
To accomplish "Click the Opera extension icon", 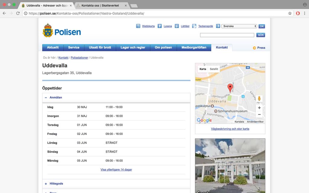I will point(298,13).
